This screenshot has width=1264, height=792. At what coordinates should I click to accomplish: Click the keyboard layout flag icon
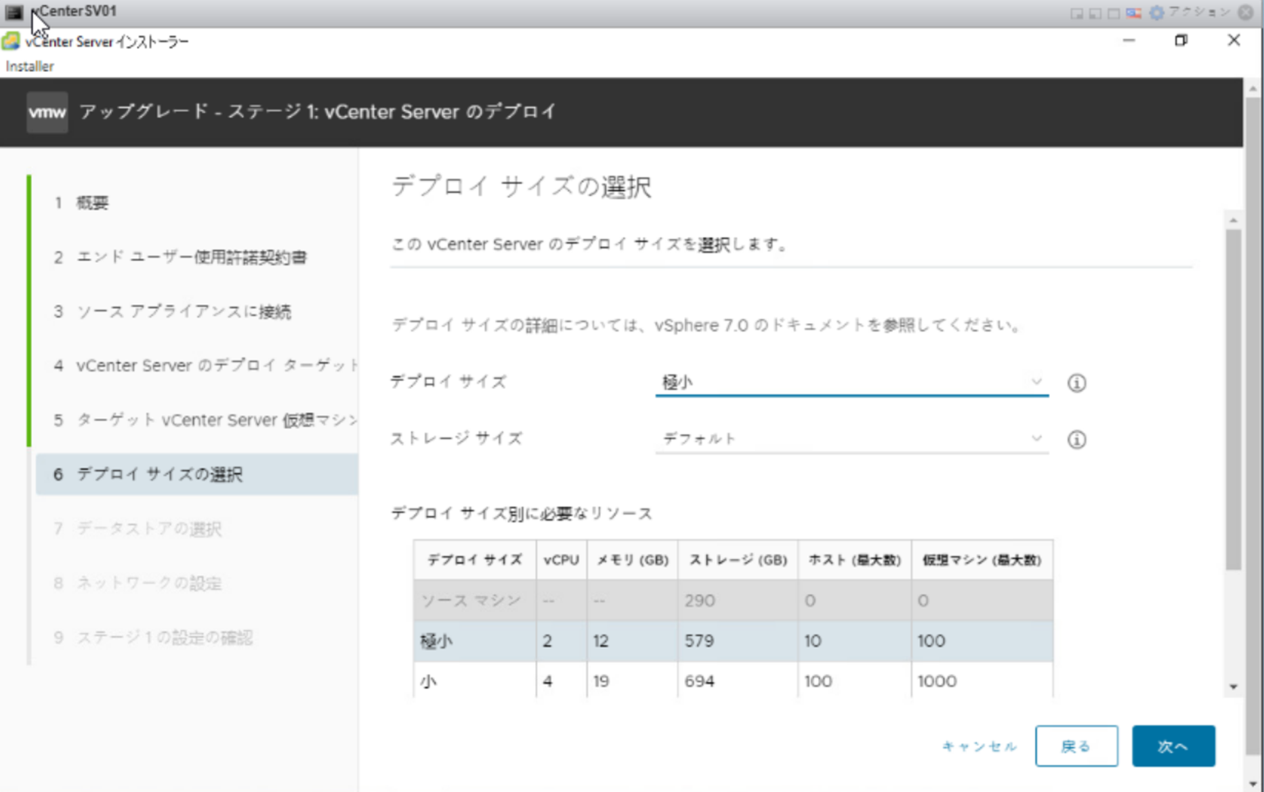pos(1133,12)
